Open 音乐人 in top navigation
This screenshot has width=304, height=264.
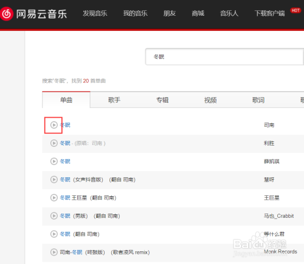229,13
